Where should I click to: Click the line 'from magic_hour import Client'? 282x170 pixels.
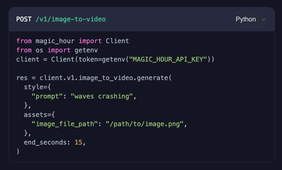click(73, 41)
